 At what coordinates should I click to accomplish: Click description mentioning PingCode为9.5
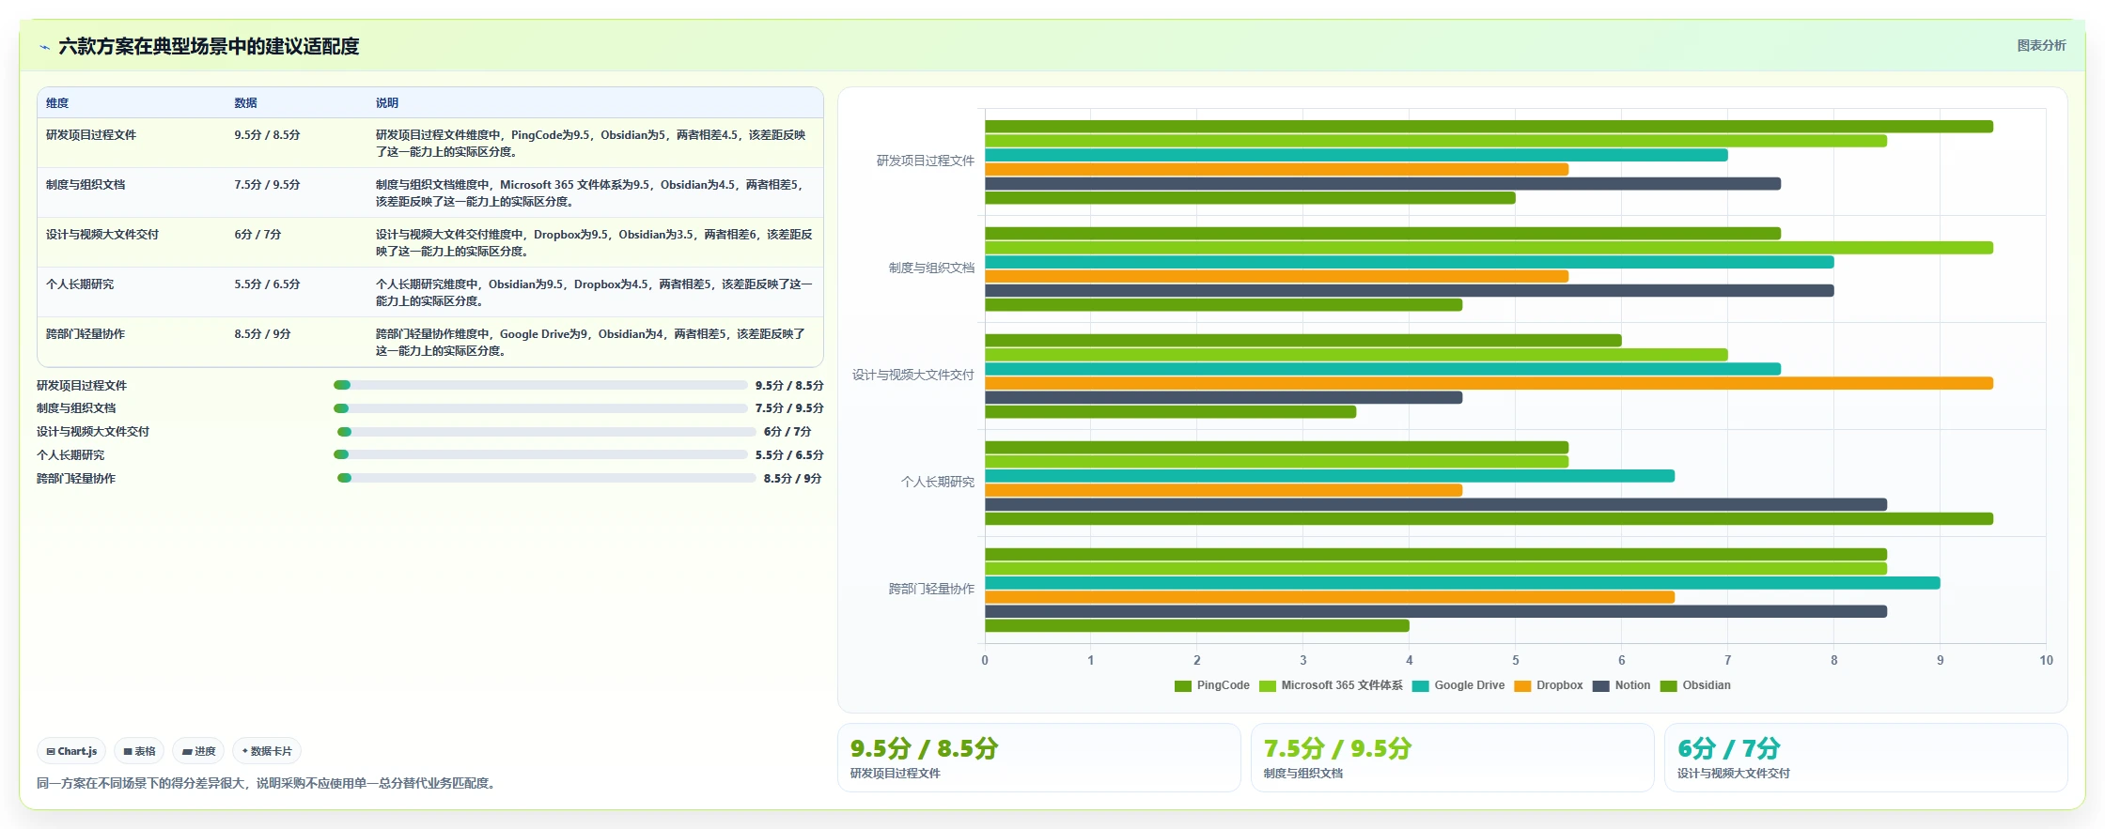pos(591,144)
